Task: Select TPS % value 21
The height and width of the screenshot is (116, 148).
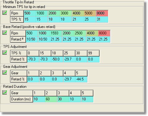Action: [x=78, y=19]
